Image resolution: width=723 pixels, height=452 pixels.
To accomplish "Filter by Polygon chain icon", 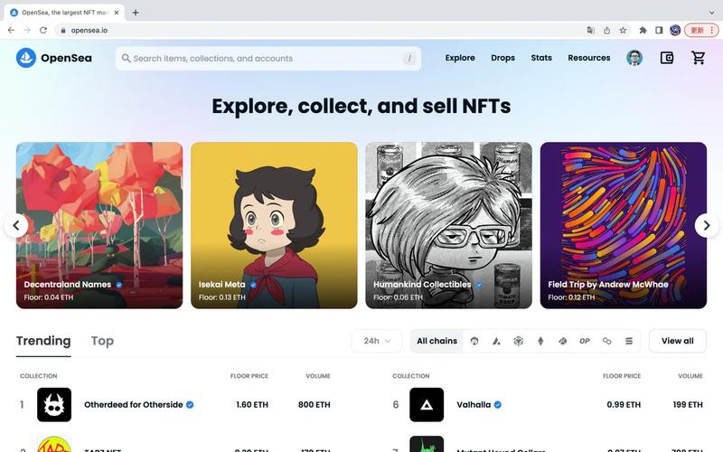I will pyautogui.click(x=606, y=341).
